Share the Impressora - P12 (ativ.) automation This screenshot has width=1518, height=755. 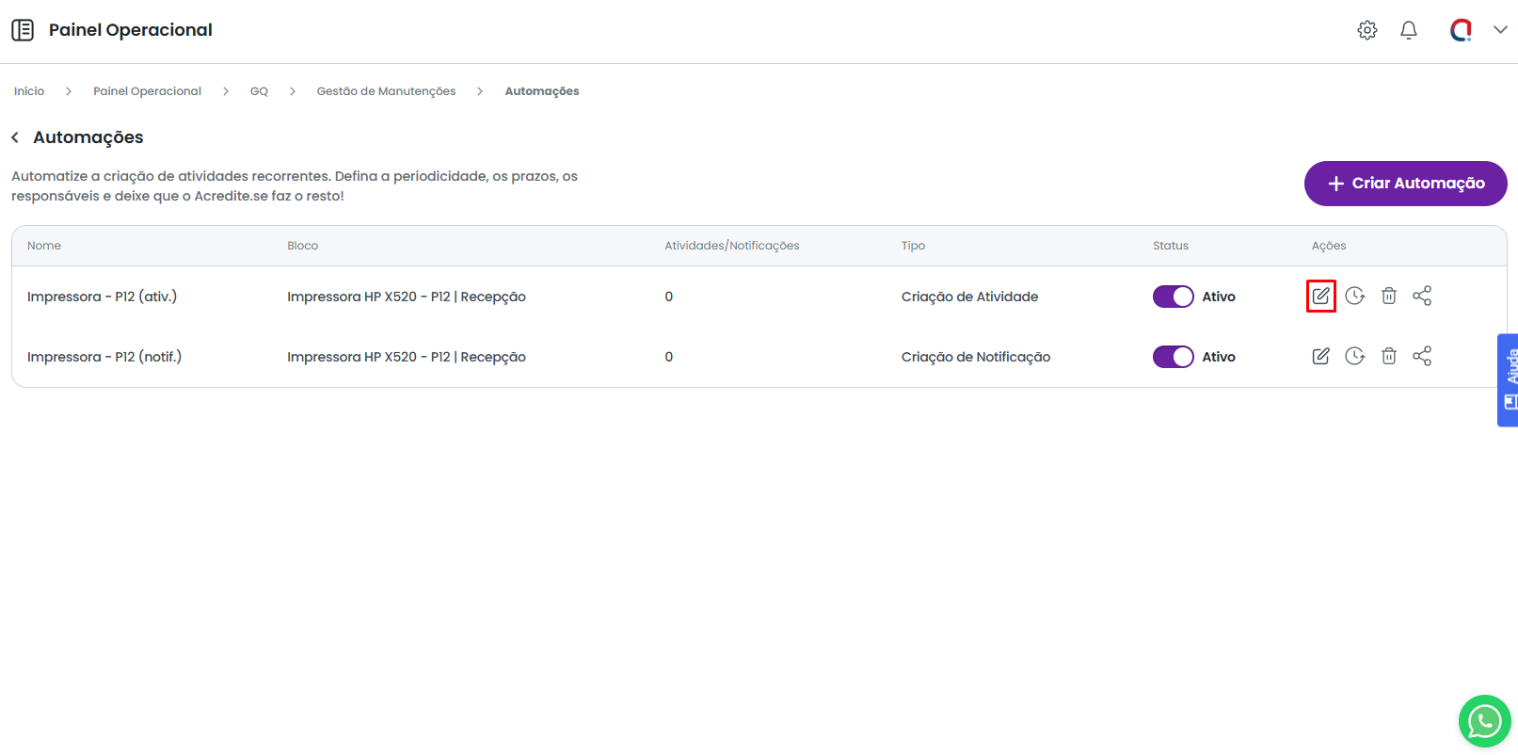(x=1422, y=296)
